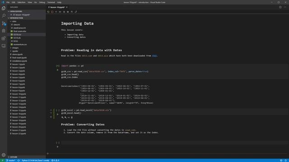Click the fifth notebook toolbar icon

[64, 12]
